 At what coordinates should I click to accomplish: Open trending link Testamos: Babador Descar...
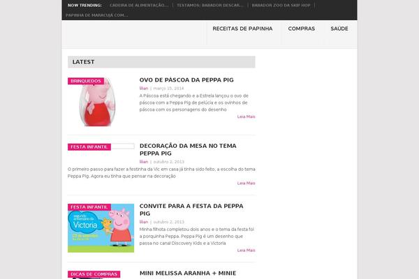pyautogui.click(x=210, y=6)
